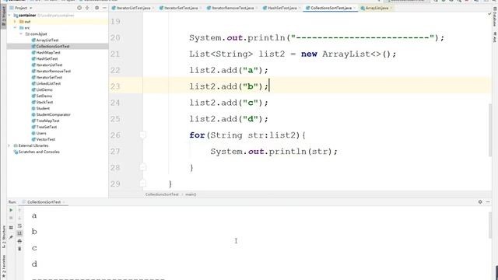Clear the console with the trash icon
This screenshot has height=280, width=498.
pyautogui.click(x=19, y=249)
